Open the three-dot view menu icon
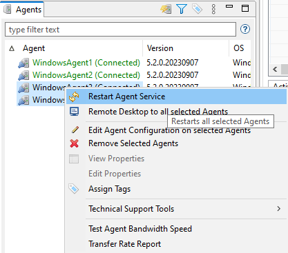288x253 pixels. coord(213,9)
